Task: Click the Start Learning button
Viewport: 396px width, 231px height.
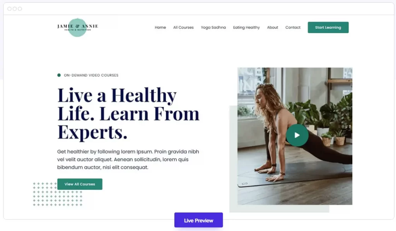Action: [328, 27]
